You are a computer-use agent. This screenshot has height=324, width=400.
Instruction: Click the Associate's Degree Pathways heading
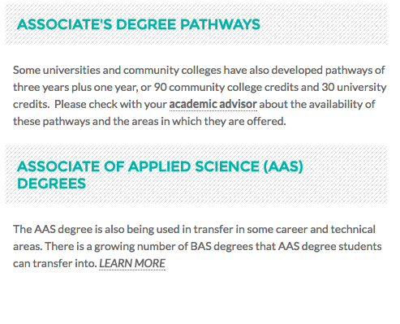pyautogui.click(x=139, y=24)
